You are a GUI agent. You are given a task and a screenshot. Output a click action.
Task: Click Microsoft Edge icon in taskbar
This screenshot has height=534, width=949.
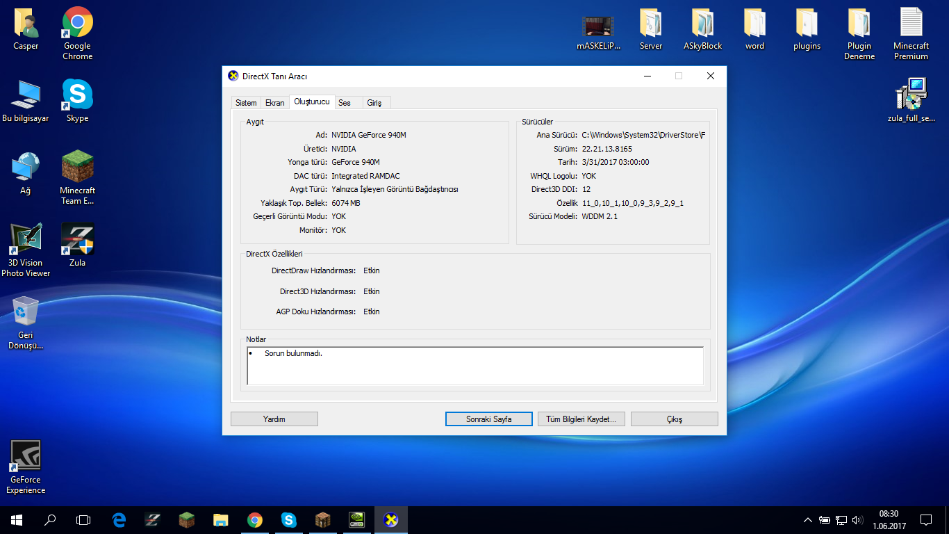coord(119,519)
